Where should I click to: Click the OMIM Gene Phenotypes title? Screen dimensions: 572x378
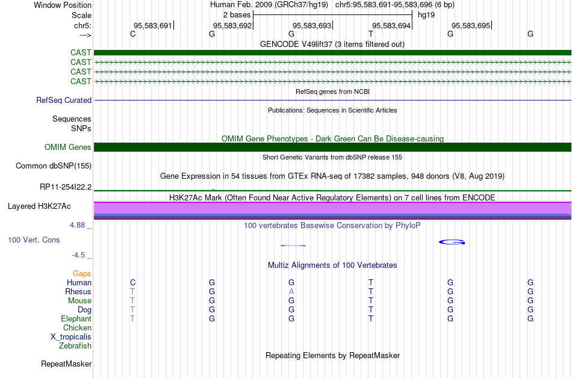332,138
